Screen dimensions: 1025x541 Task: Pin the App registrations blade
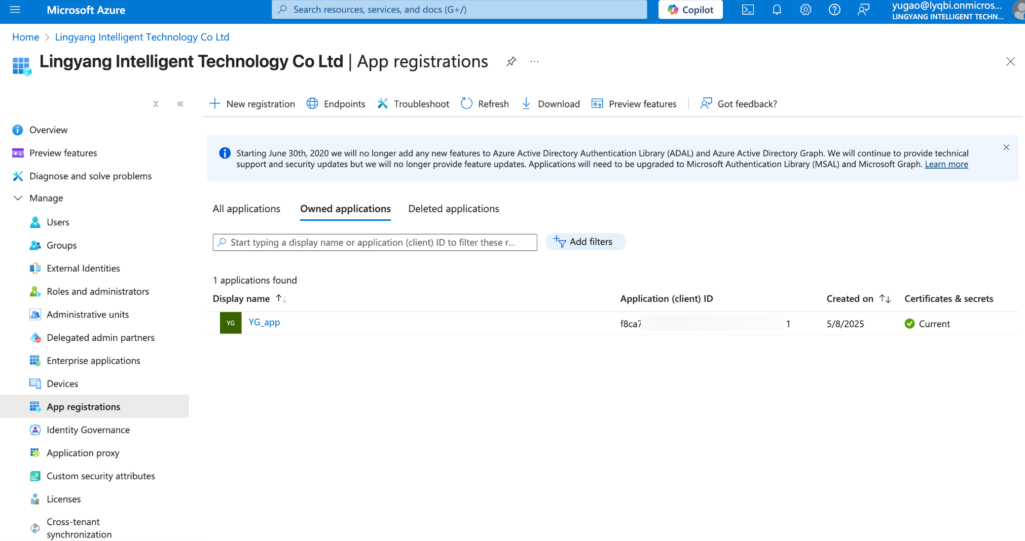[x=511, y=61]
